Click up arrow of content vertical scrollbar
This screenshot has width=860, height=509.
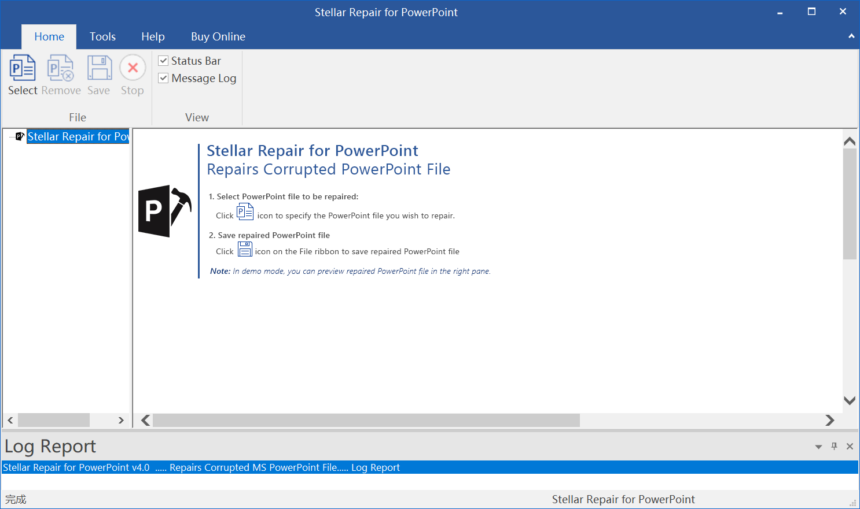(x=850, y=141)
